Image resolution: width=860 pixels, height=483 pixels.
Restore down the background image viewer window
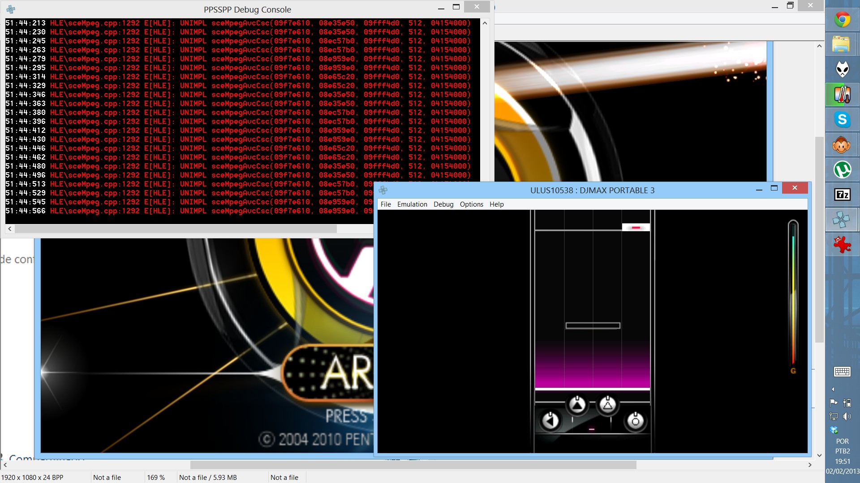[791, 5]
